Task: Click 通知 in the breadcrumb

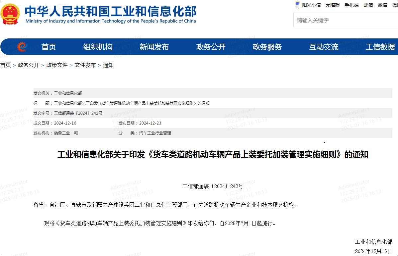Action: pos(108,65)
